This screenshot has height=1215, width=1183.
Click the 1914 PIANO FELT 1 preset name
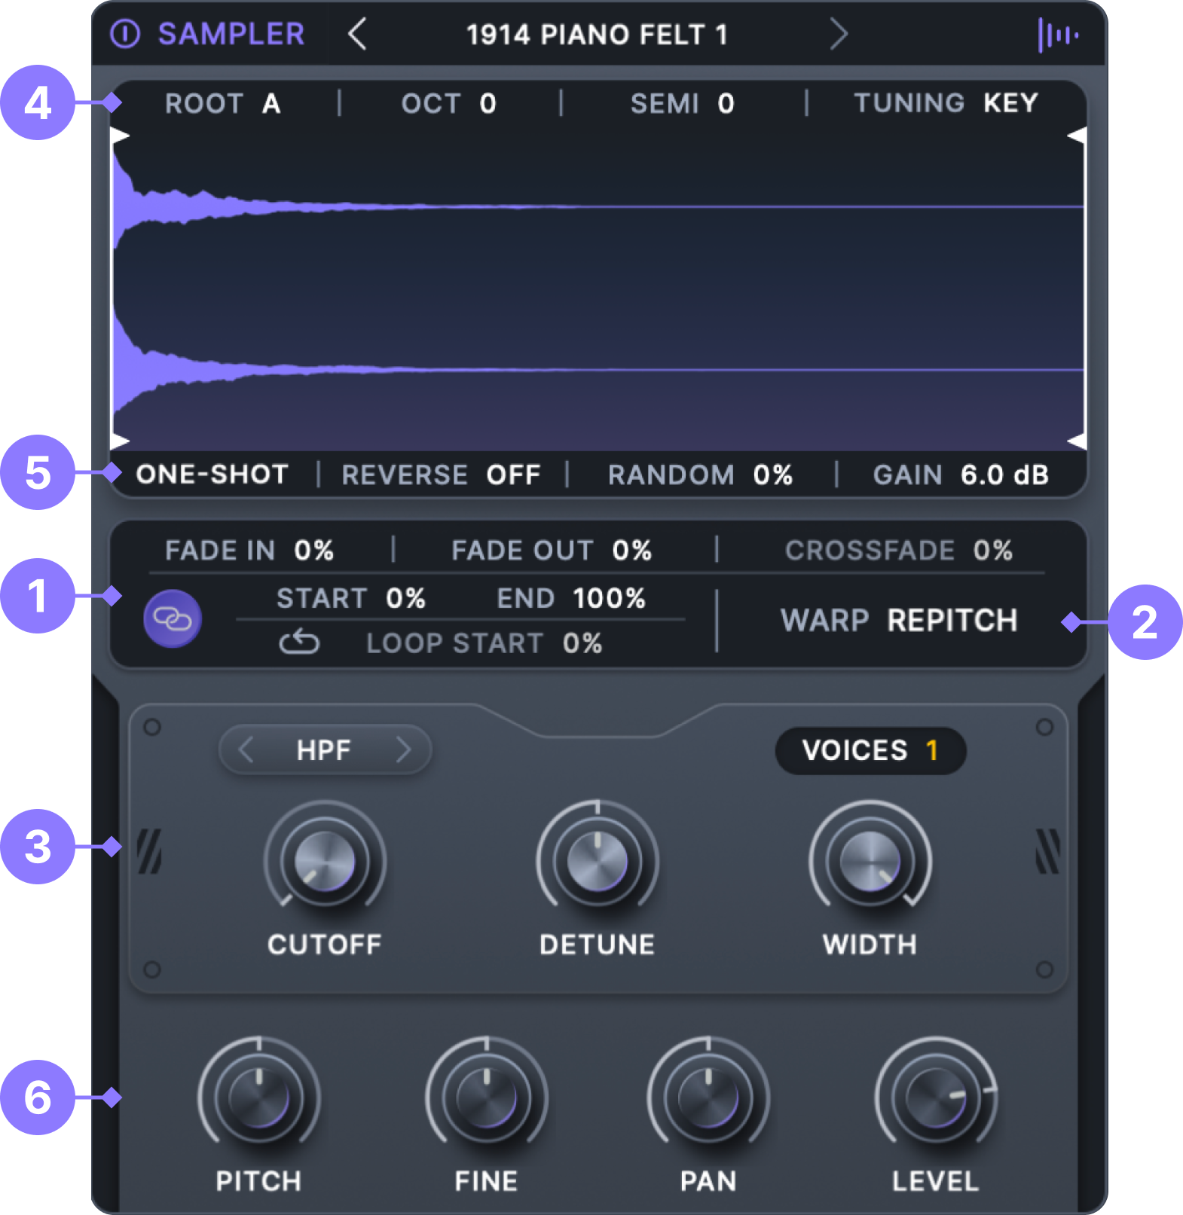click(x=597, y=35)
